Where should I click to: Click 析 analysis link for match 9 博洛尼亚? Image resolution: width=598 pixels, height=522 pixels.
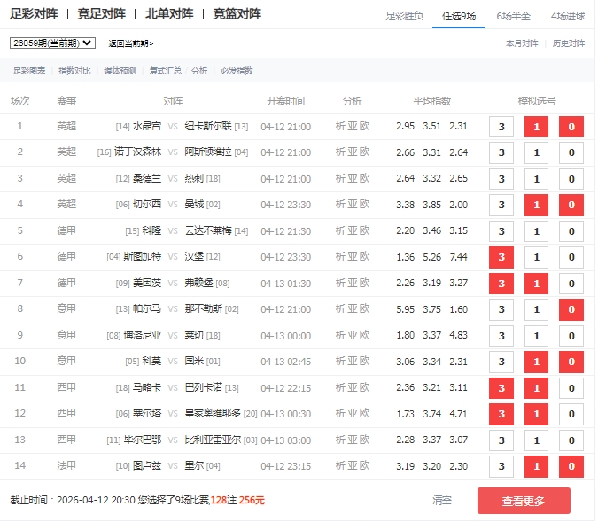(341, 335)
